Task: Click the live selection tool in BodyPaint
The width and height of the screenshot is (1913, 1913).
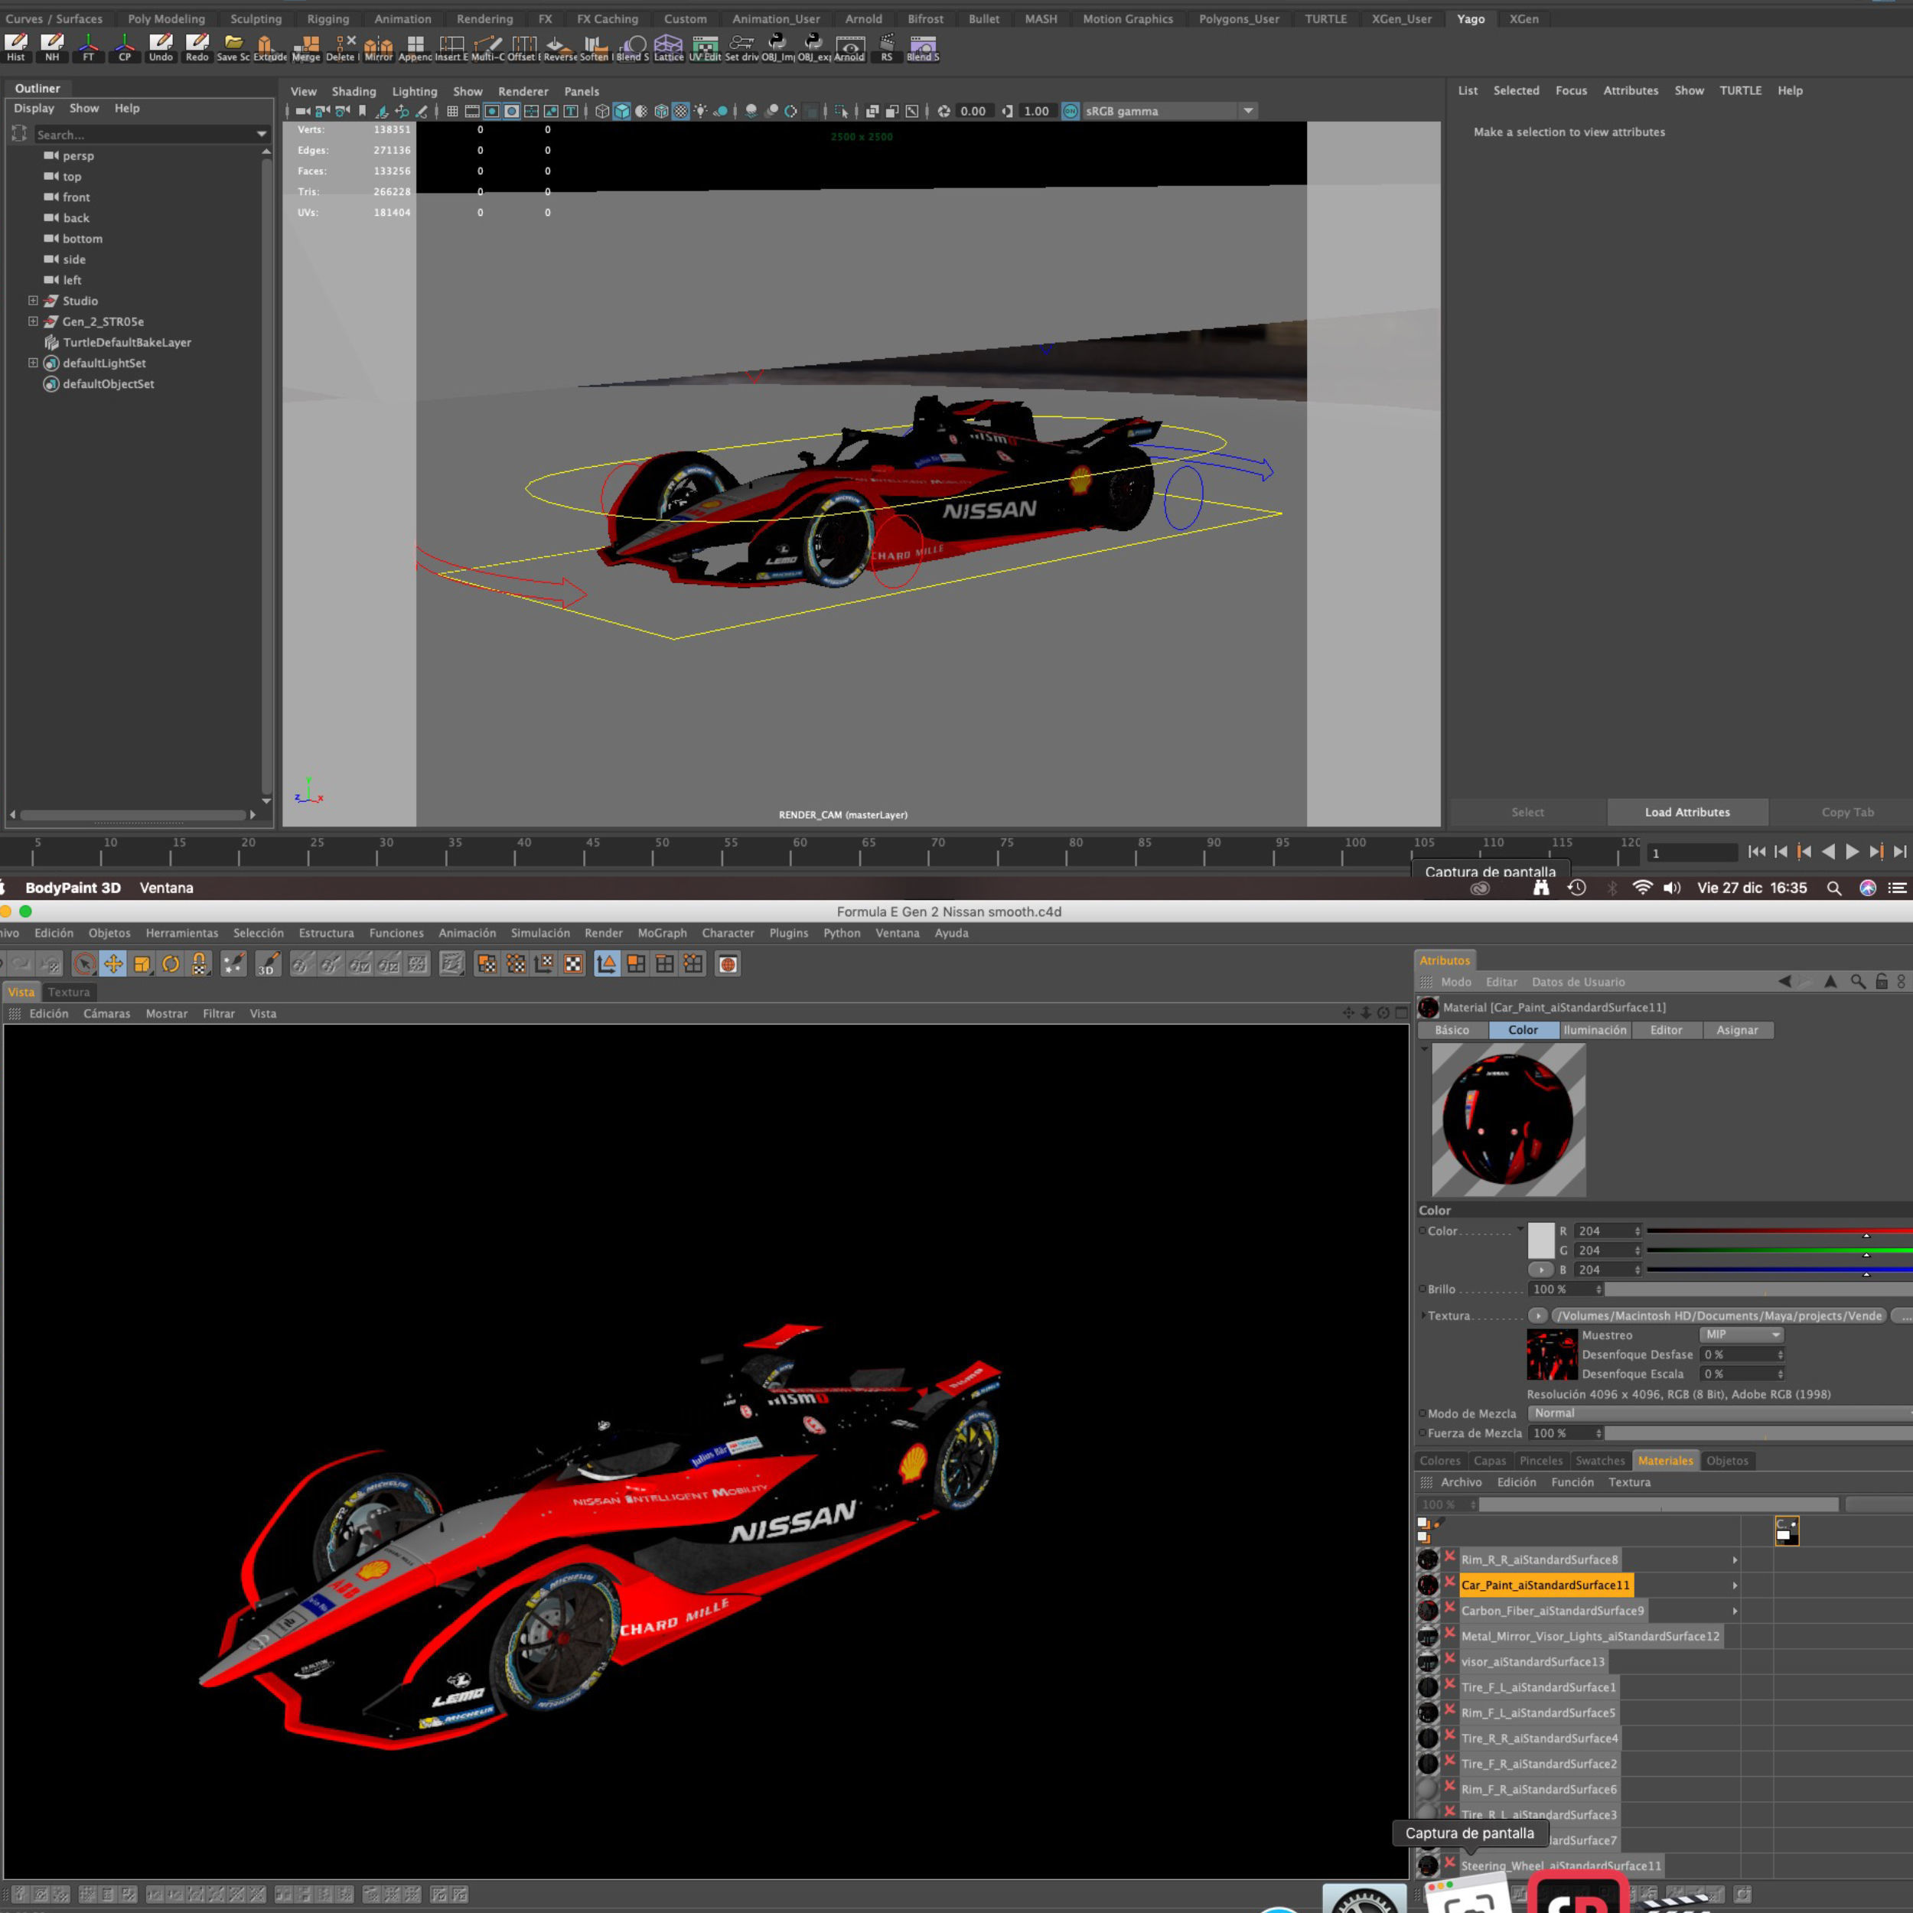Action: point(84,964)
